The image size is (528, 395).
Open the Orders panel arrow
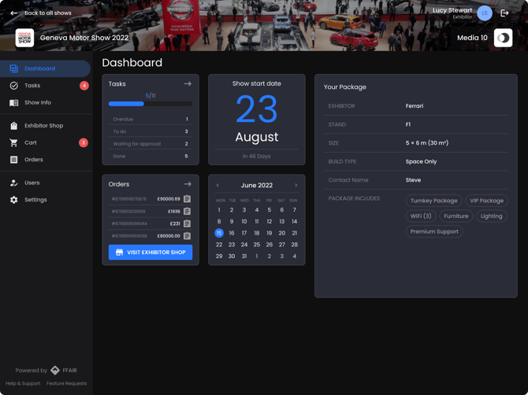coord(188,184)
